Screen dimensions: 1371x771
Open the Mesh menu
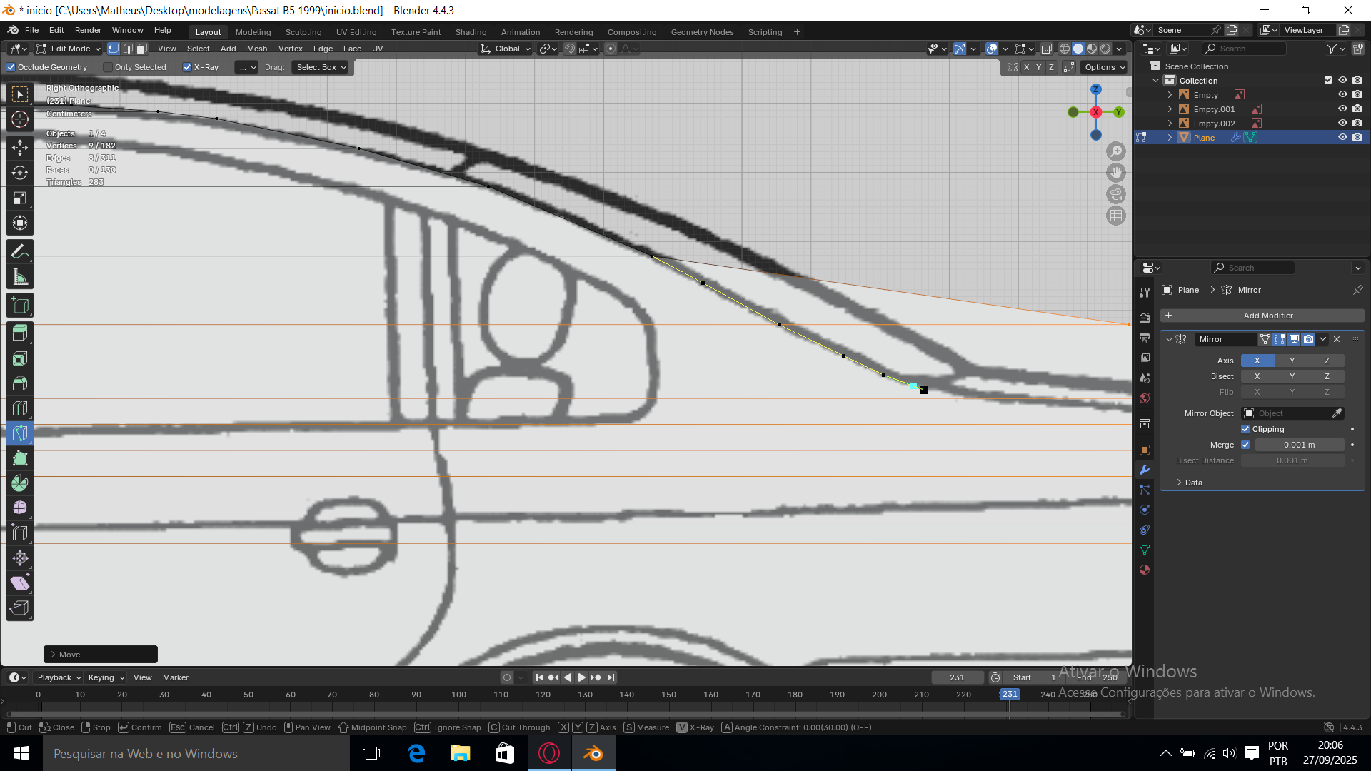tap(256, 49)
